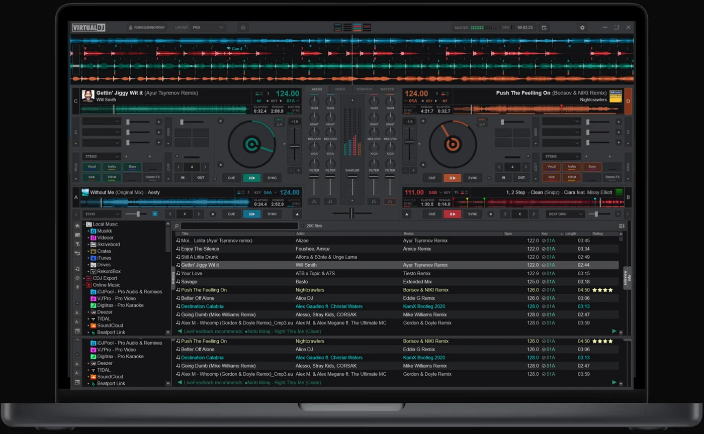Click the eject icon on deck C
Viewport: 704px width, 434px height.
[x=220, y=121]
